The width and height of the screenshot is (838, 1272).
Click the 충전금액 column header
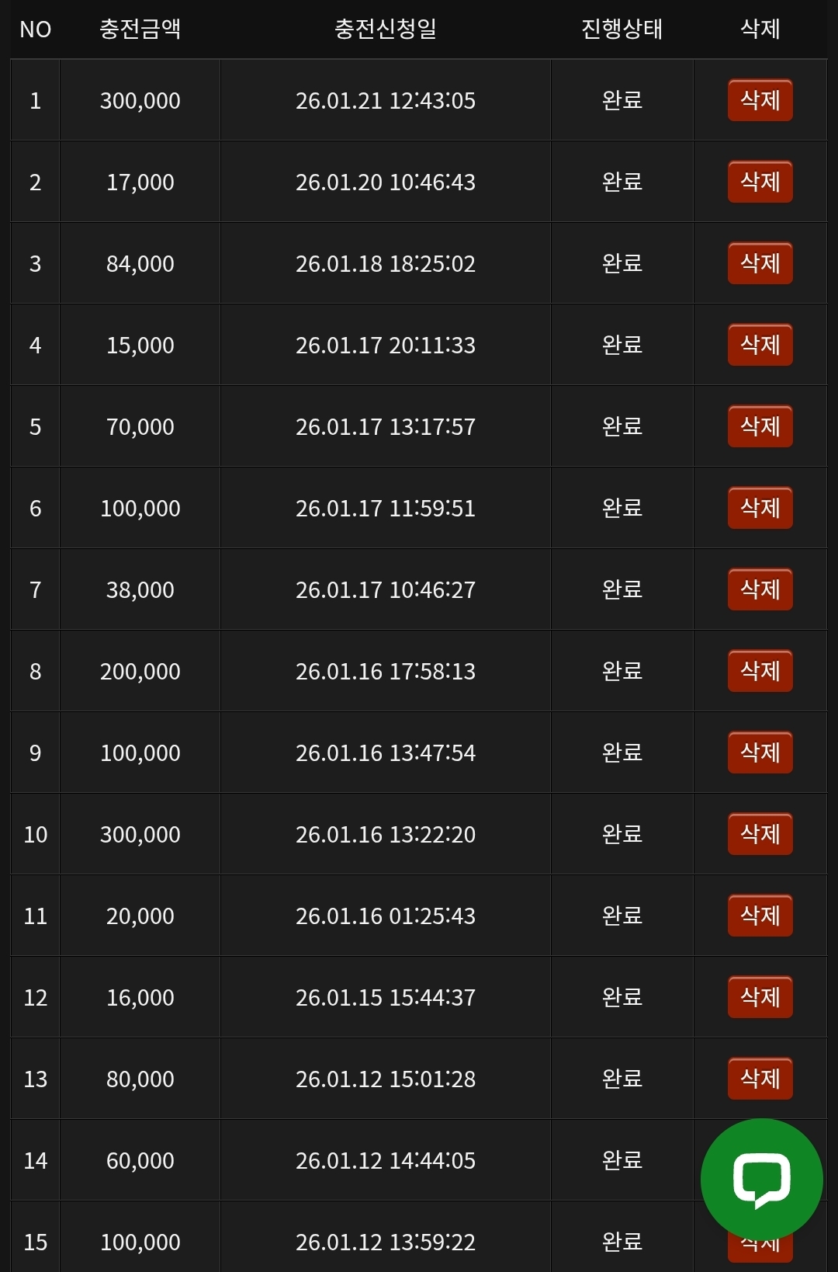(x=140, y=29)
